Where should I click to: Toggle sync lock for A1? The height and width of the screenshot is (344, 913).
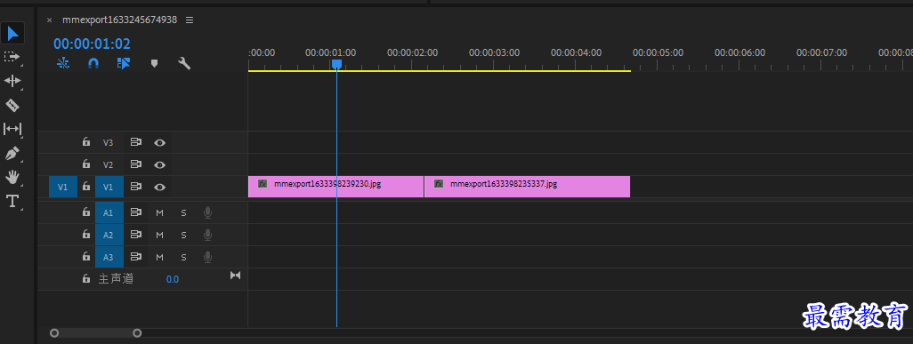[x=135, y=212]
